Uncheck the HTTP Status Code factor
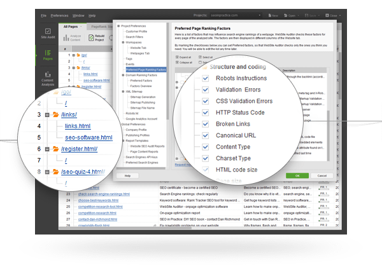The image size is (382, 279). click(x=206, y=112)
